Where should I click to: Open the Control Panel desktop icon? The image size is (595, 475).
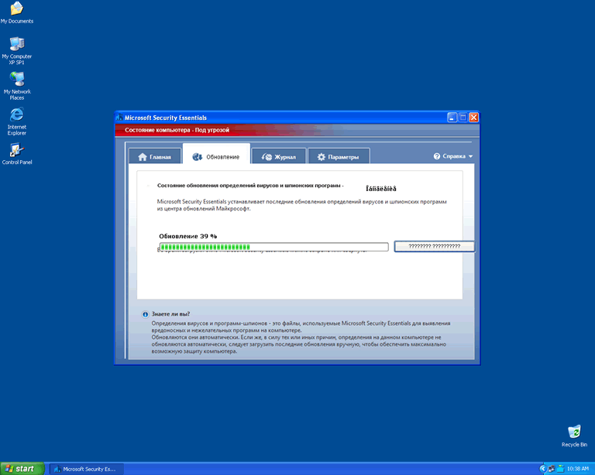point(16,151)
